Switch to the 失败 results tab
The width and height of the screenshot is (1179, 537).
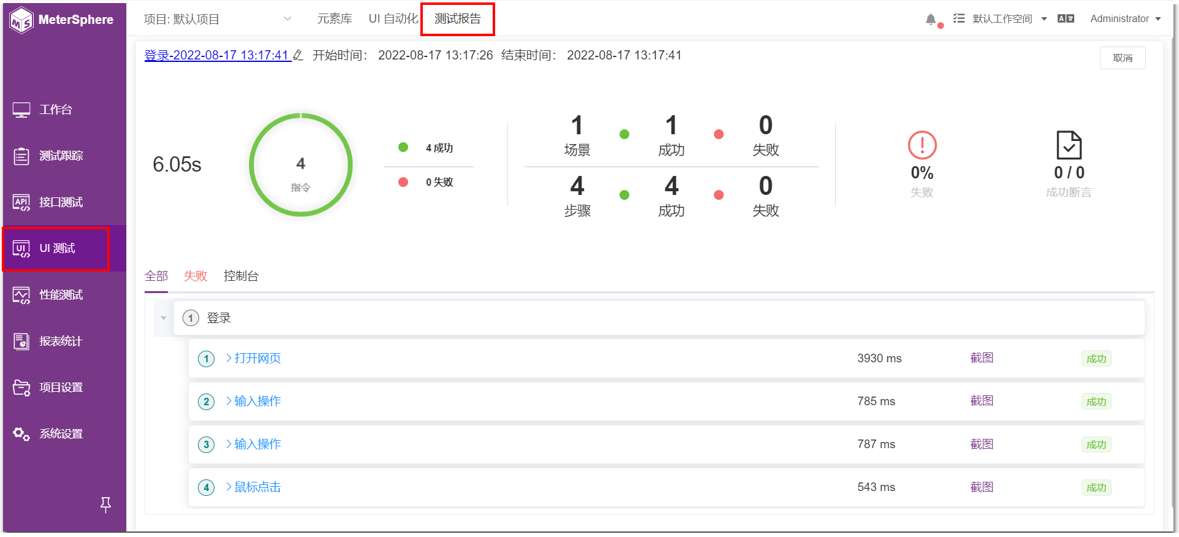195,276
